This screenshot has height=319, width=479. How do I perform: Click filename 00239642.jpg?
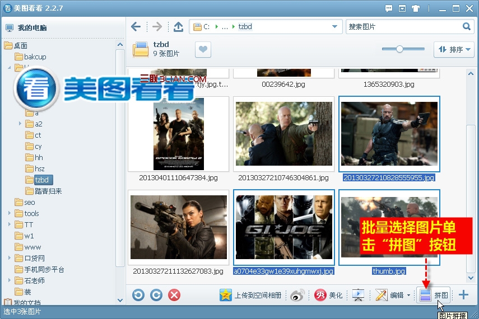click(283, 85)
